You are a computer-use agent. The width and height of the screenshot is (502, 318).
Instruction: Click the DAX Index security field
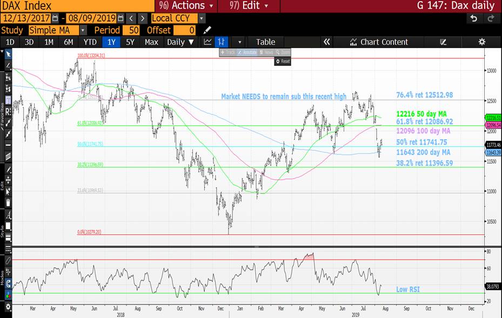(77, 6)
